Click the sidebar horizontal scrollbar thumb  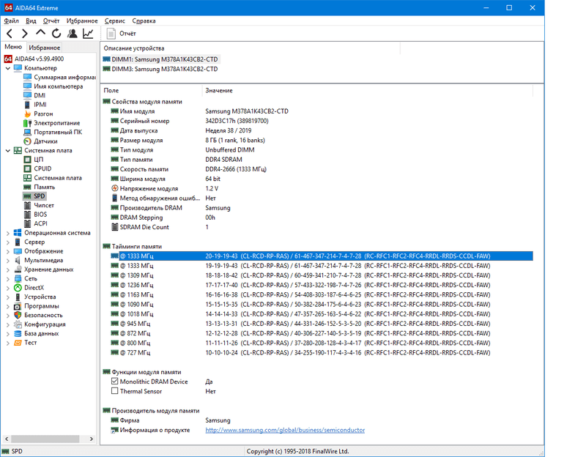point(45,439)
